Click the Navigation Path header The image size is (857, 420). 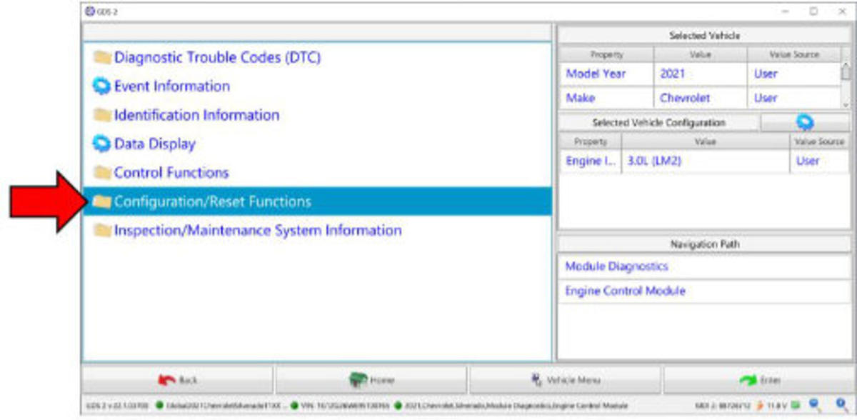[704, 244]
